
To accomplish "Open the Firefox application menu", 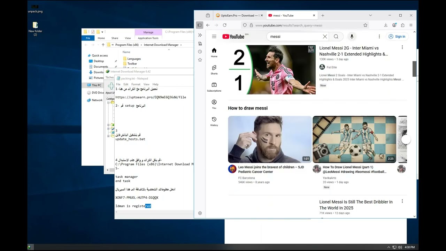I will 411,25.
